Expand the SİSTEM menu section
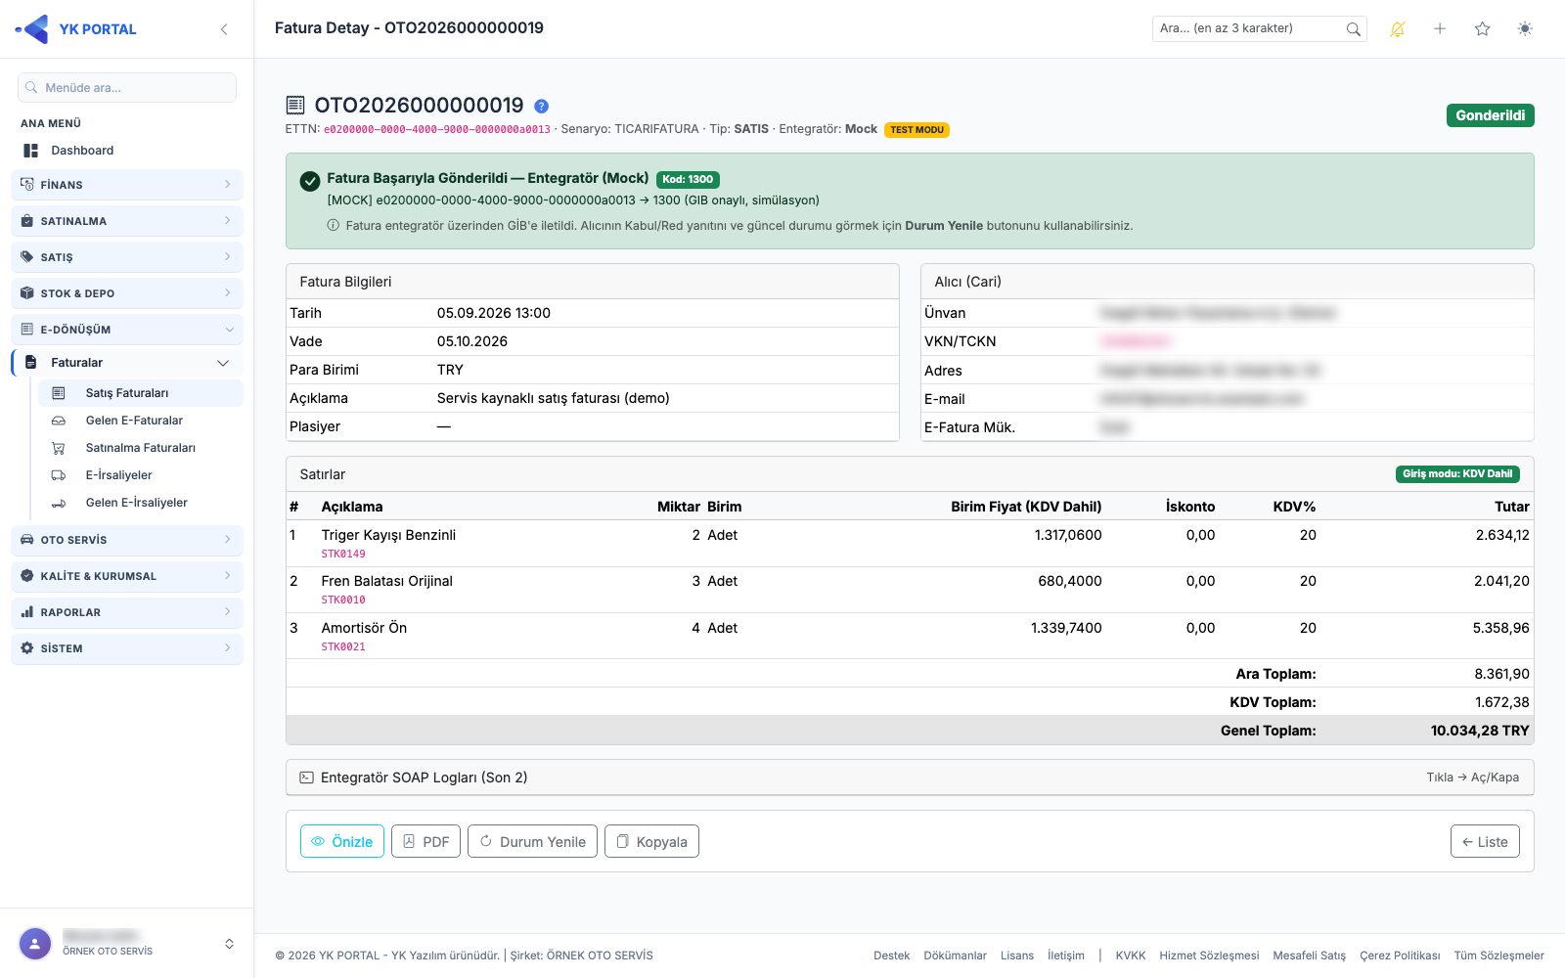The width and height of the screenshot is (1565, 978). point(127,648)
